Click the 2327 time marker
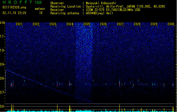The height and width of the screenshot is (112, 177). click(120, 24)
